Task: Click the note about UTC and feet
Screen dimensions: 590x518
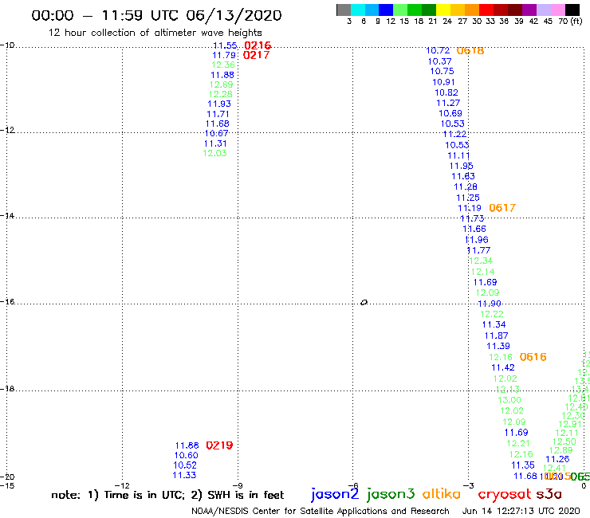Action: pos(167,495)
